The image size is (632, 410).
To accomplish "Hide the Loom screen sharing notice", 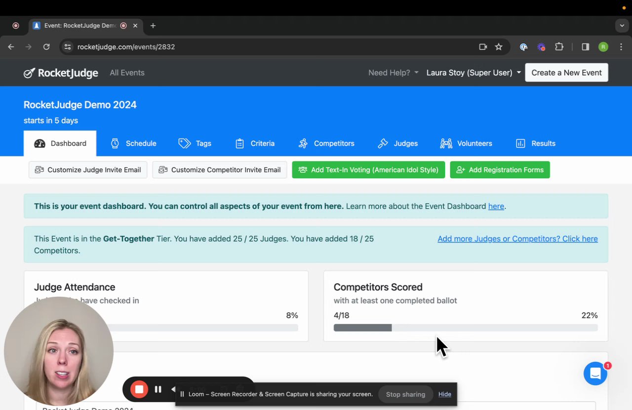I will tap(445, 394).
